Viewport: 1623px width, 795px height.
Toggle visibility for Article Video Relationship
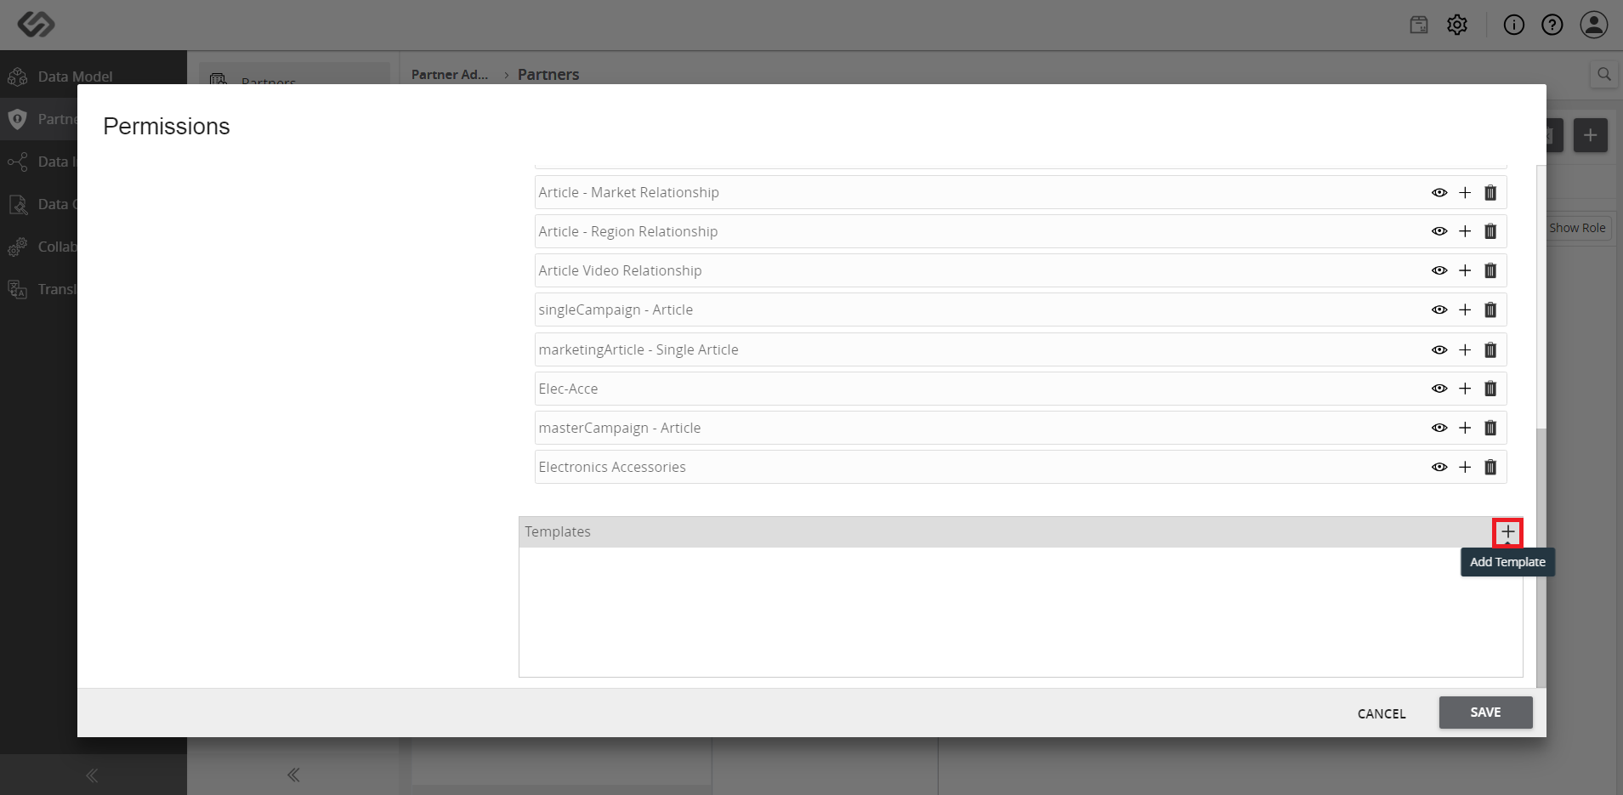[1439, 271]
